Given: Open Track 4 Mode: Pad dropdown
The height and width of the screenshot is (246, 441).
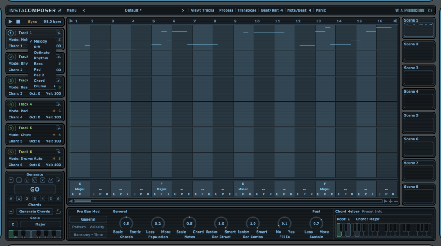Looking at the screenshot, I should point(18,111).
